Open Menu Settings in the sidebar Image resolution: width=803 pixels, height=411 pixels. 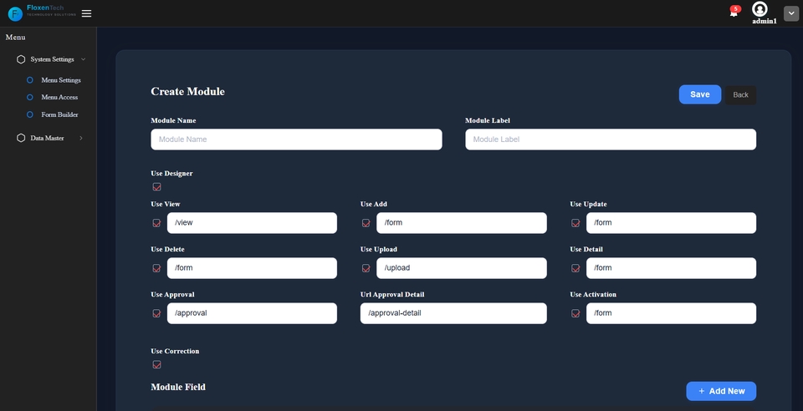61,80
